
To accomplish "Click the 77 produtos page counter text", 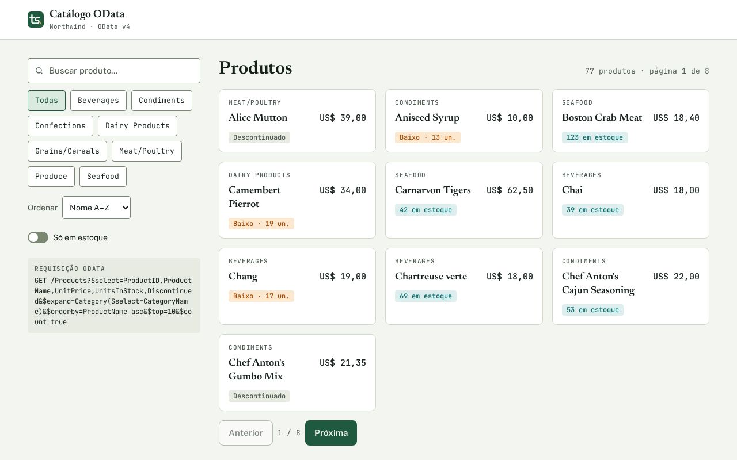I will tap(647, 71).
